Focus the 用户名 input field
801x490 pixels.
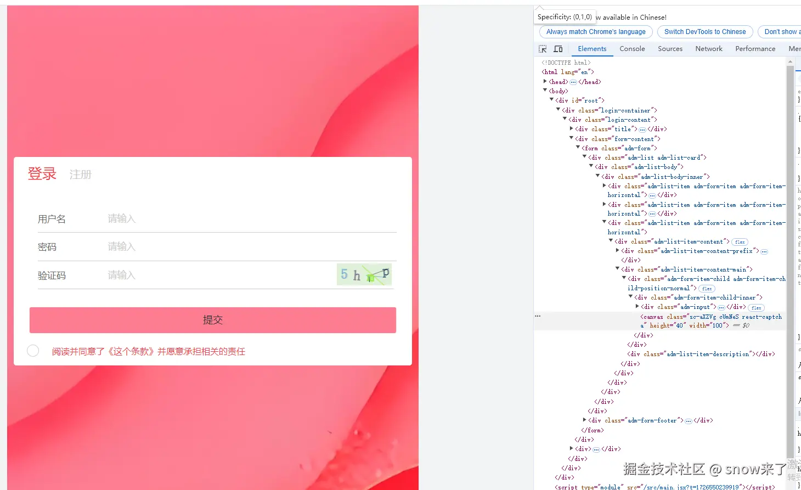pos(251,219)
